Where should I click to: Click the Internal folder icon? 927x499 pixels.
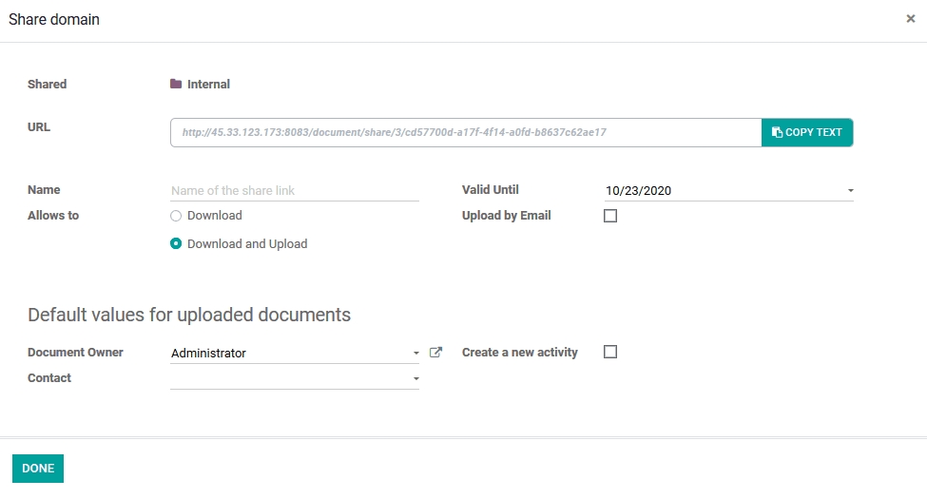click(176, 84)
